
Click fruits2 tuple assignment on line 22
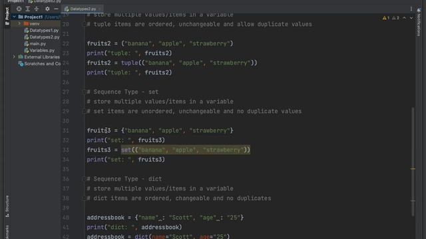160,44
